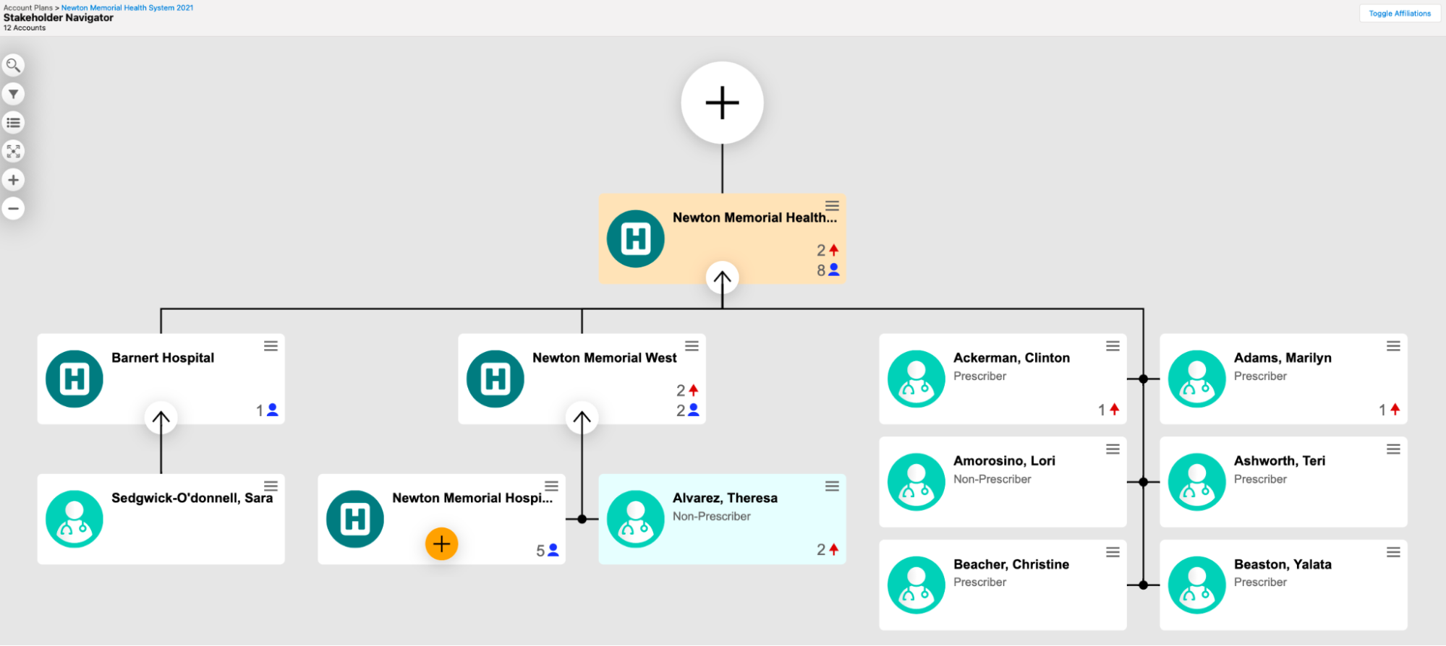Open menu on Newton Memorial Health root card
1446x646 pixels.
click(832, 206)
